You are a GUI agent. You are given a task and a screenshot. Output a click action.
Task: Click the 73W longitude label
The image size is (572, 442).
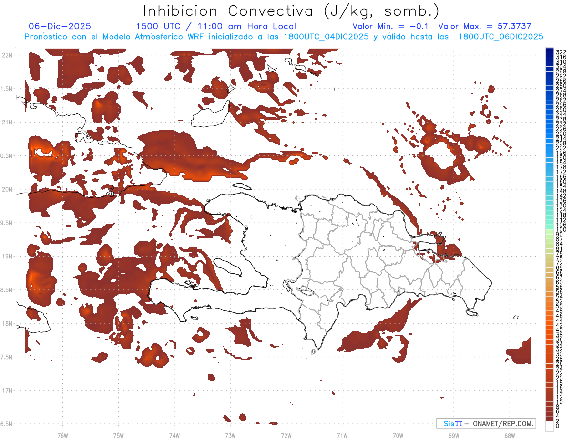pyautogui.click(x=230, y=435)
